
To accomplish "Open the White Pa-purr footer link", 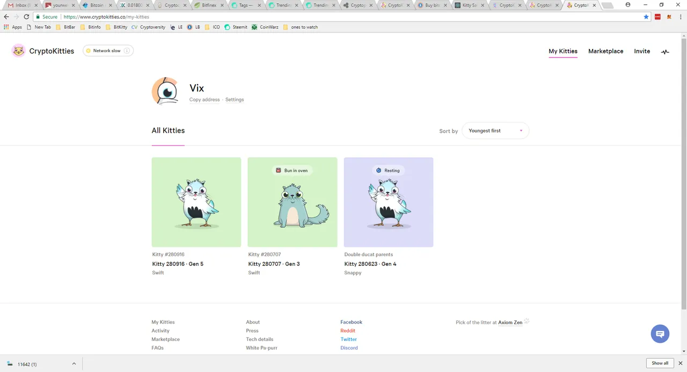I will coord(261,348).
